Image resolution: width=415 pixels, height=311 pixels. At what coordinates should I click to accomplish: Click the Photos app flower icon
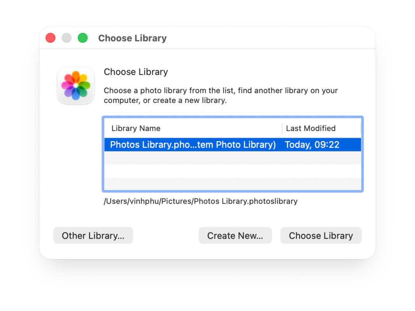(76, 86)
